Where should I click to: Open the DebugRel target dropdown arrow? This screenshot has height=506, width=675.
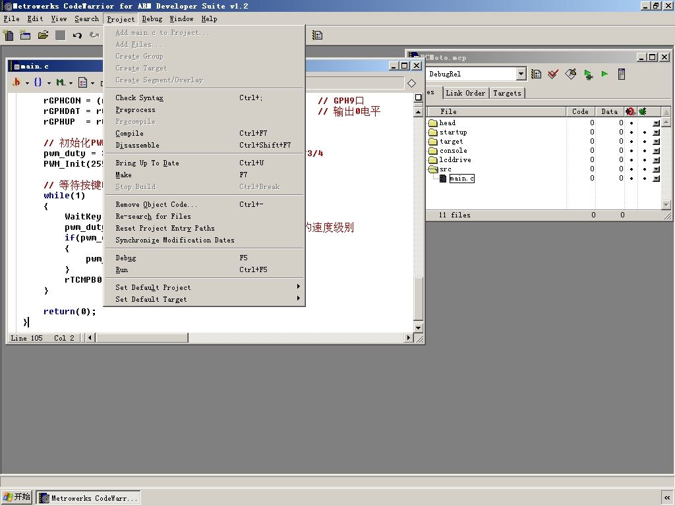521,74
